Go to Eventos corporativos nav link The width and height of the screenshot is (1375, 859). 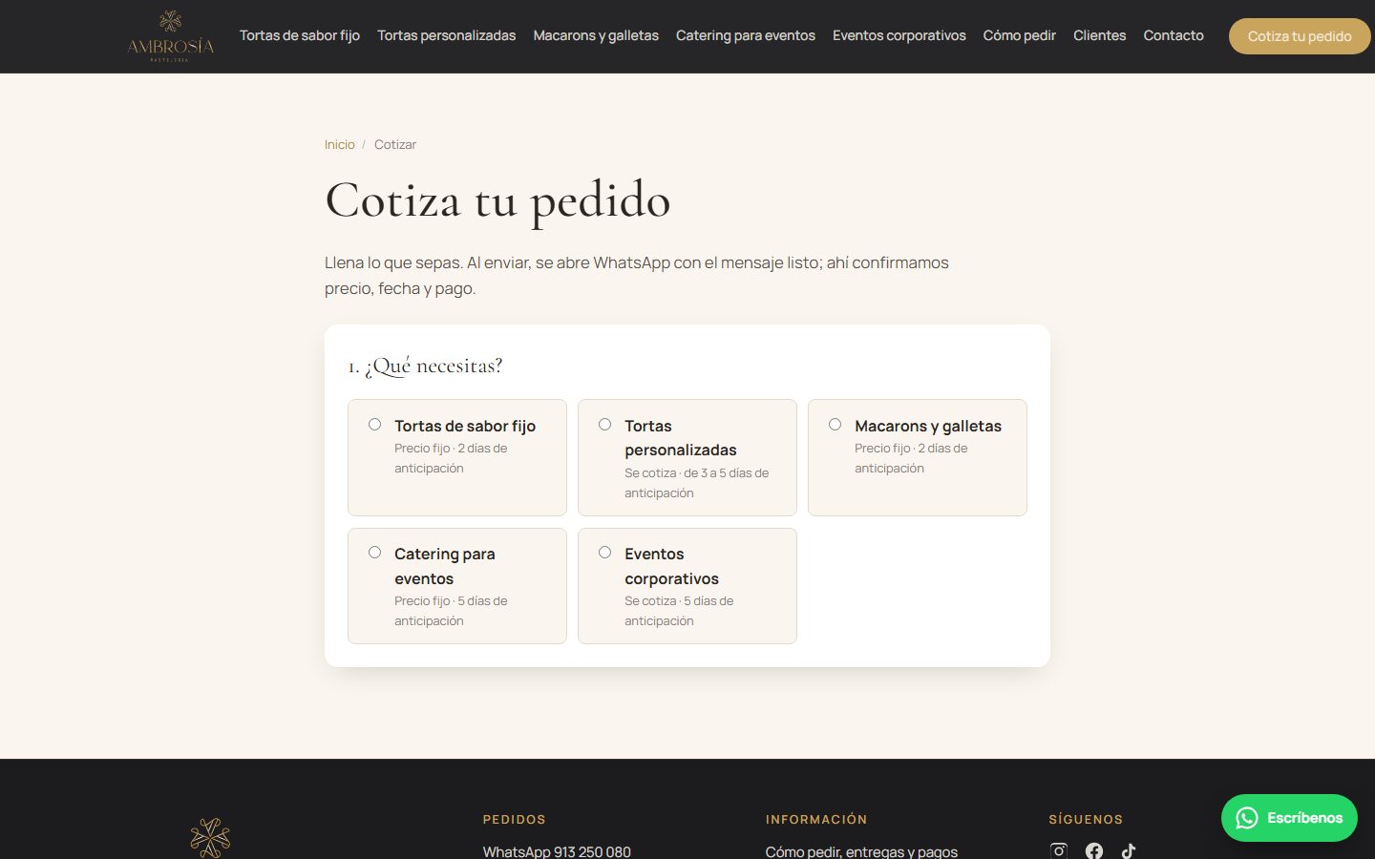[x=899, y=35]
